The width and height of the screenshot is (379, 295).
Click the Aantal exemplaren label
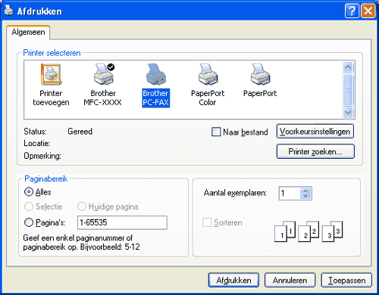pos(235,193)
